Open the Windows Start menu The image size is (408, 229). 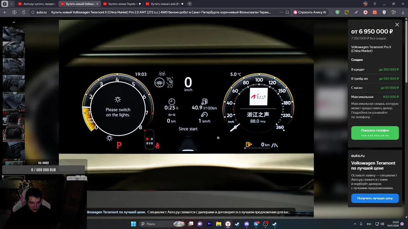coord(134,224)
